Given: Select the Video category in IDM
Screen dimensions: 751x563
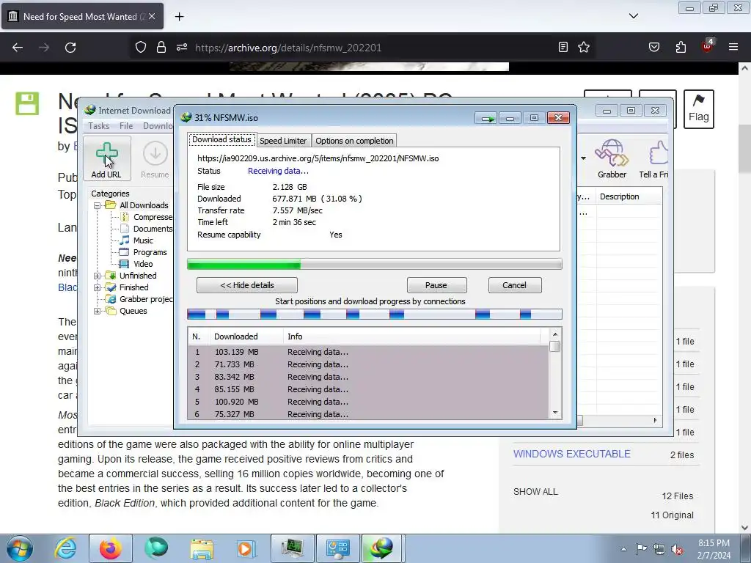Looking at the screenshot, I should point(136,264).
